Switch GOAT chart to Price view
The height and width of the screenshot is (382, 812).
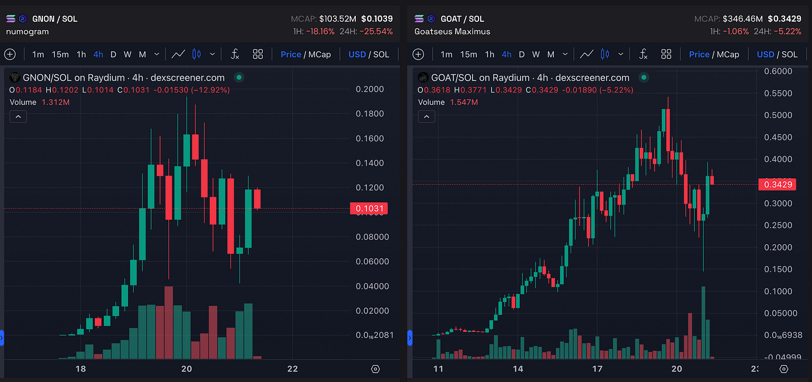pyautogui.click(x=699, y=54)
